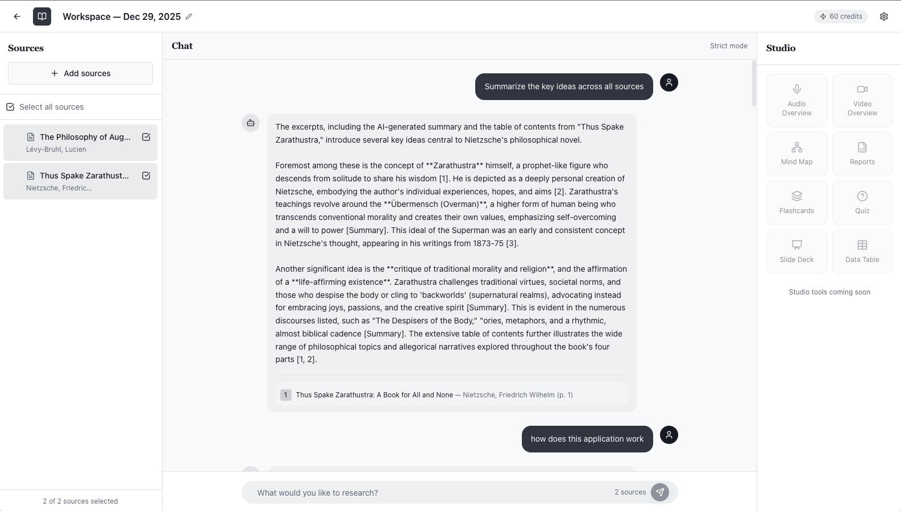Rename the workspace using the pencil icon
The width and height of the screenshot is (901, 511).
tap(189, 16)
